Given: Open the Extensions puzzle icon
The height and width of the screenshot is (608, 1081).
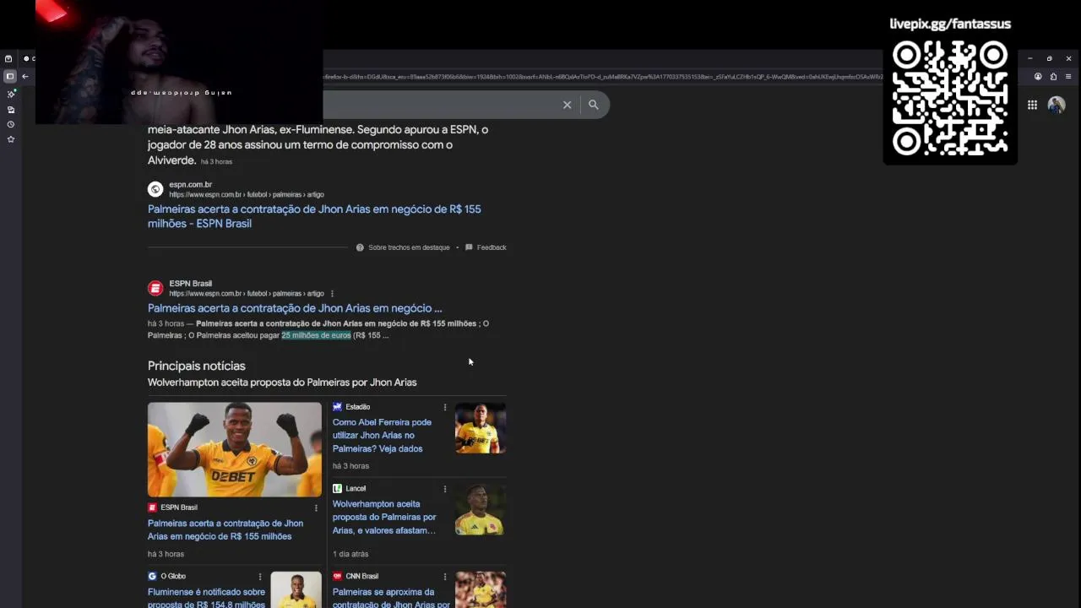Looking at the screenshot, I should tap(1053, 76).
